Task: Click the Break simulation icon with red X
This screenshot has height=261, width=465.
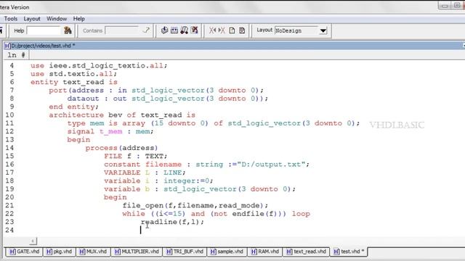Action: (x=194, y=30)
